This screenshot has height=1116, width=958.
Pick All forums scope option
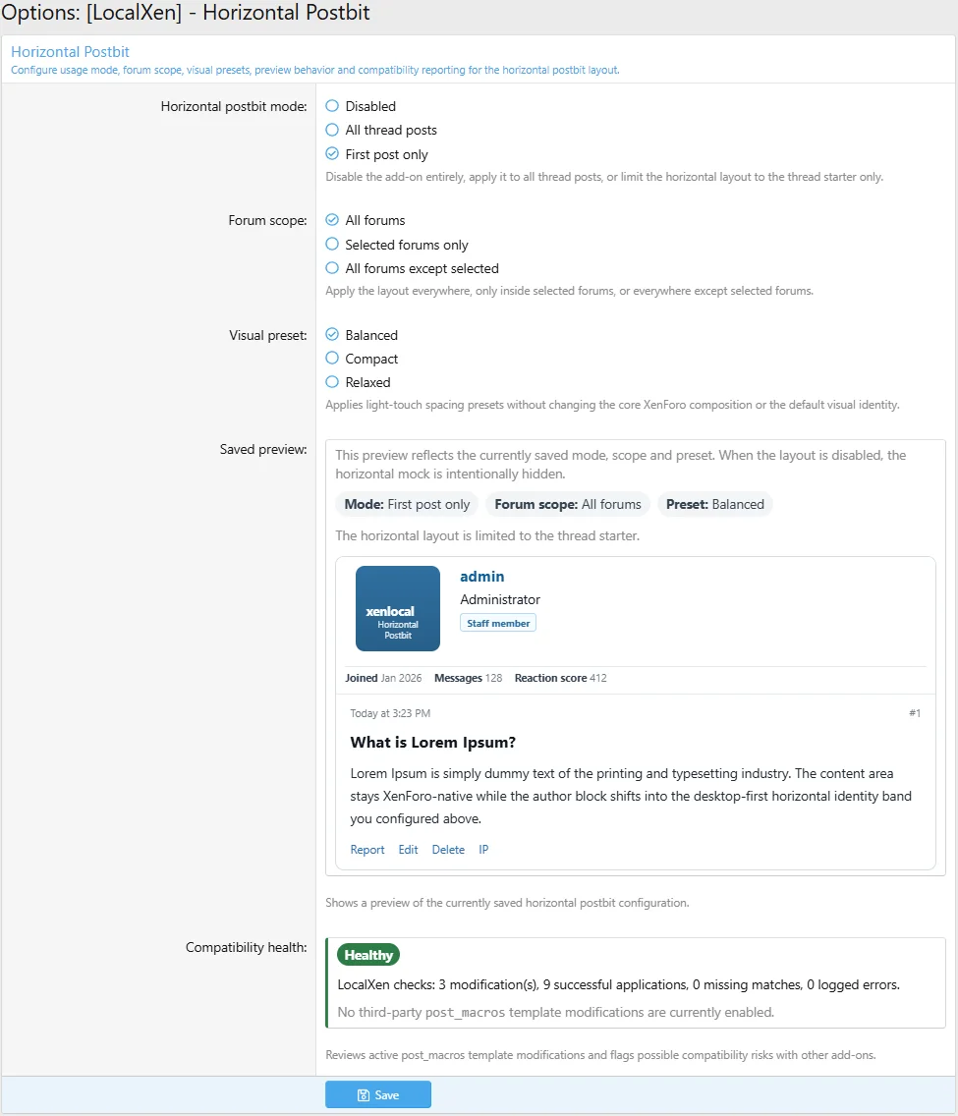click(332, 220)
